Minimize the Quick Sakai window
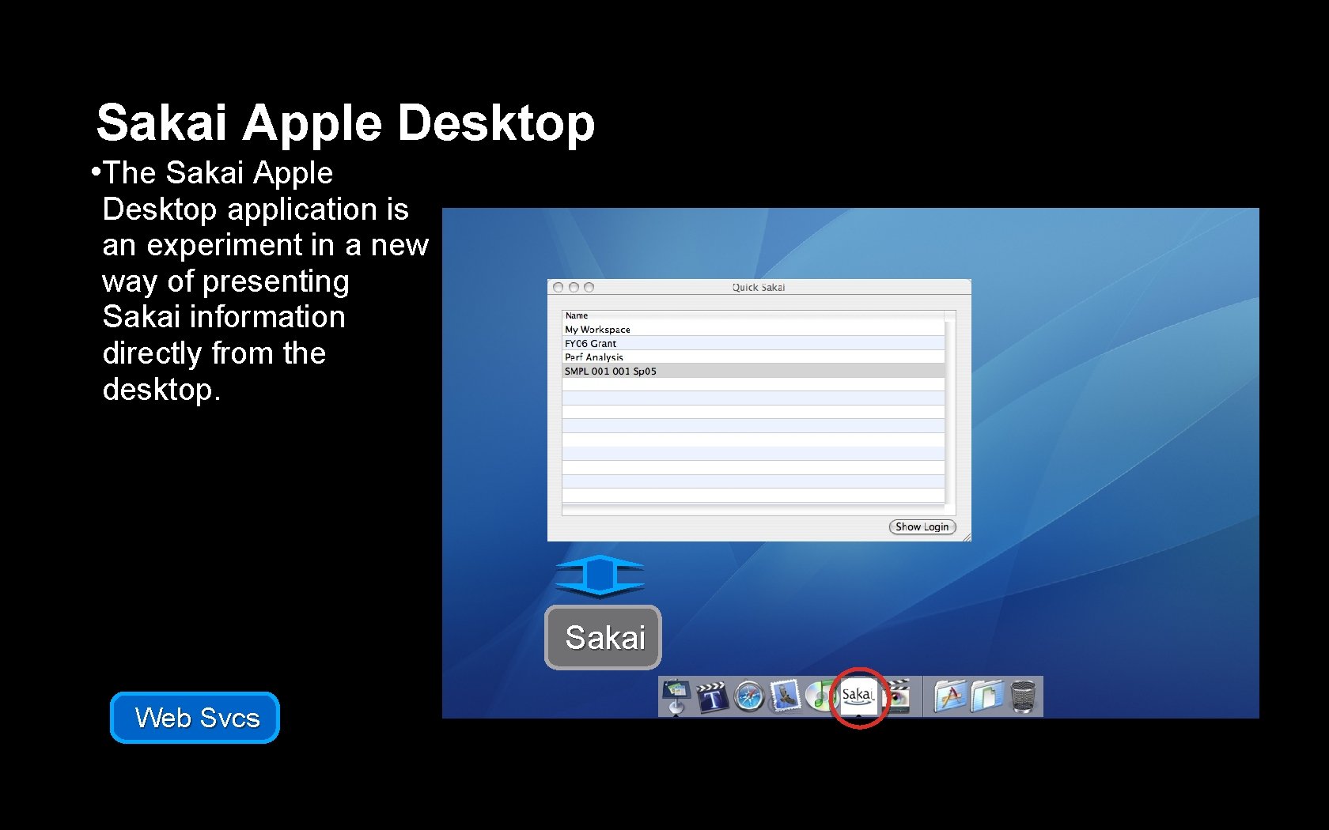1329x830 pixels. pos(574,288)
